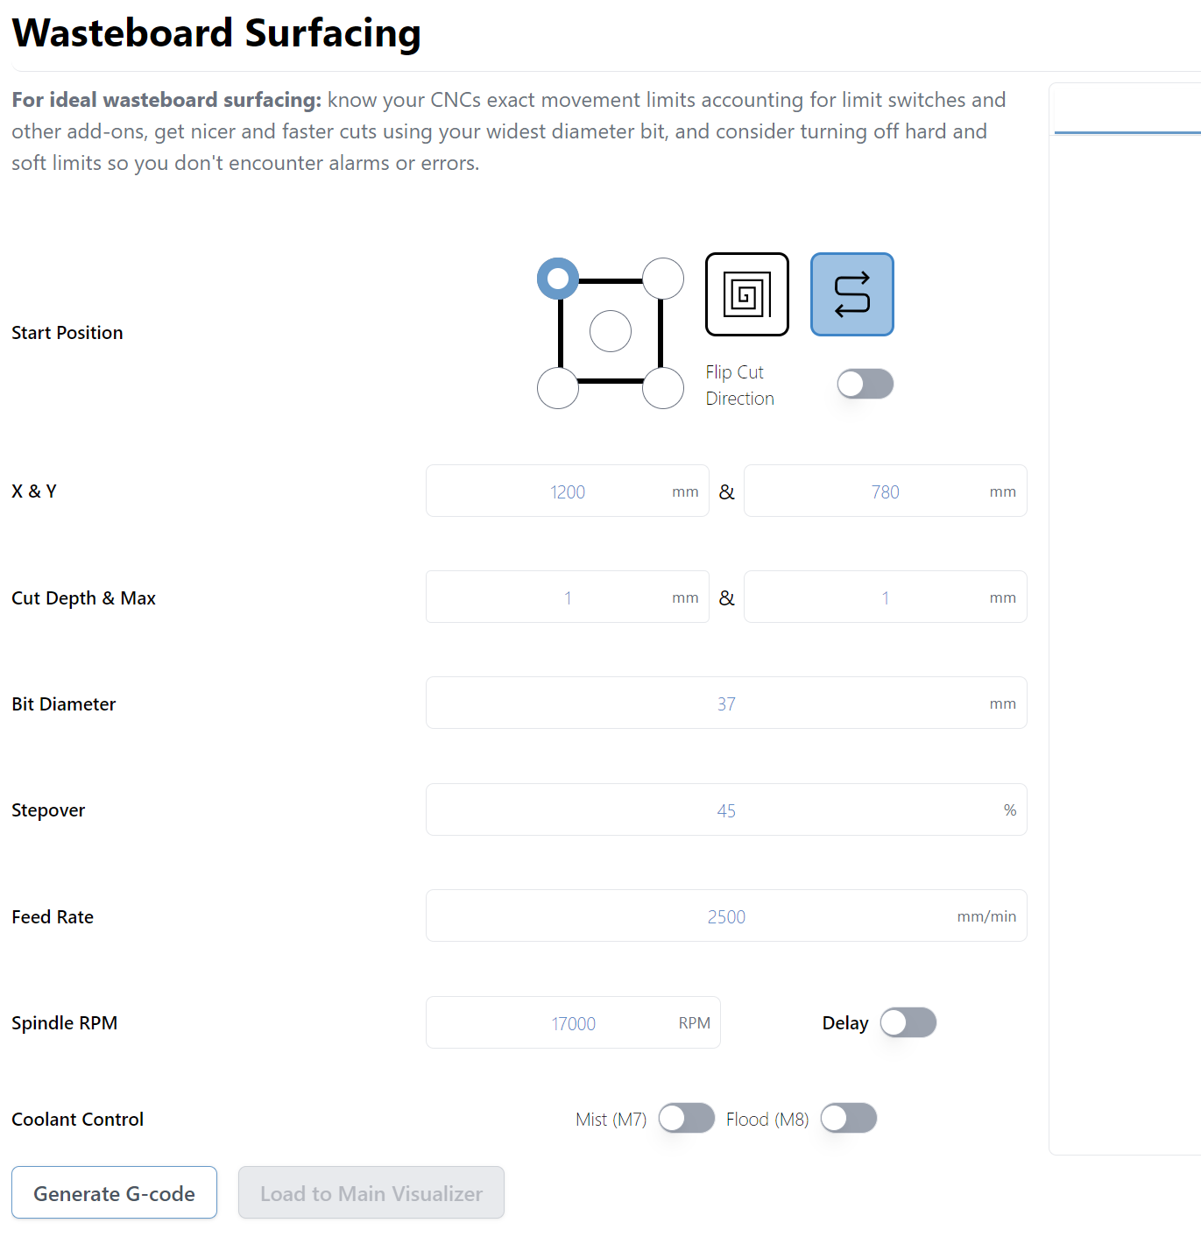
Task: Edit the X dimension field (1200)
Action: [567, 491]
